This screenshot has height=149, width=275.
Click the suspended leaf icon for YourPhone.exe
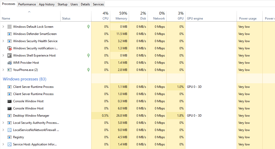[x=88, y=70]
